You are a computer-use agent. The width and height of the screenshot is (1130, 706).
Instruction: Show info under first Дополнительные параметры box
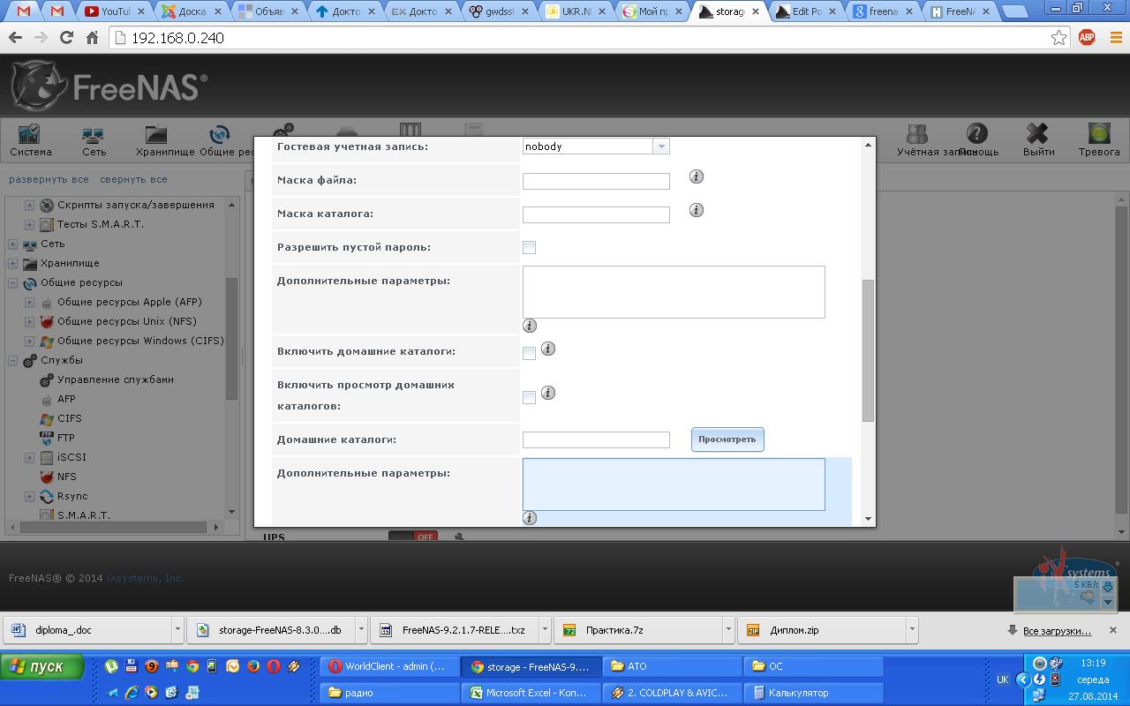click(x=530, y=326)
